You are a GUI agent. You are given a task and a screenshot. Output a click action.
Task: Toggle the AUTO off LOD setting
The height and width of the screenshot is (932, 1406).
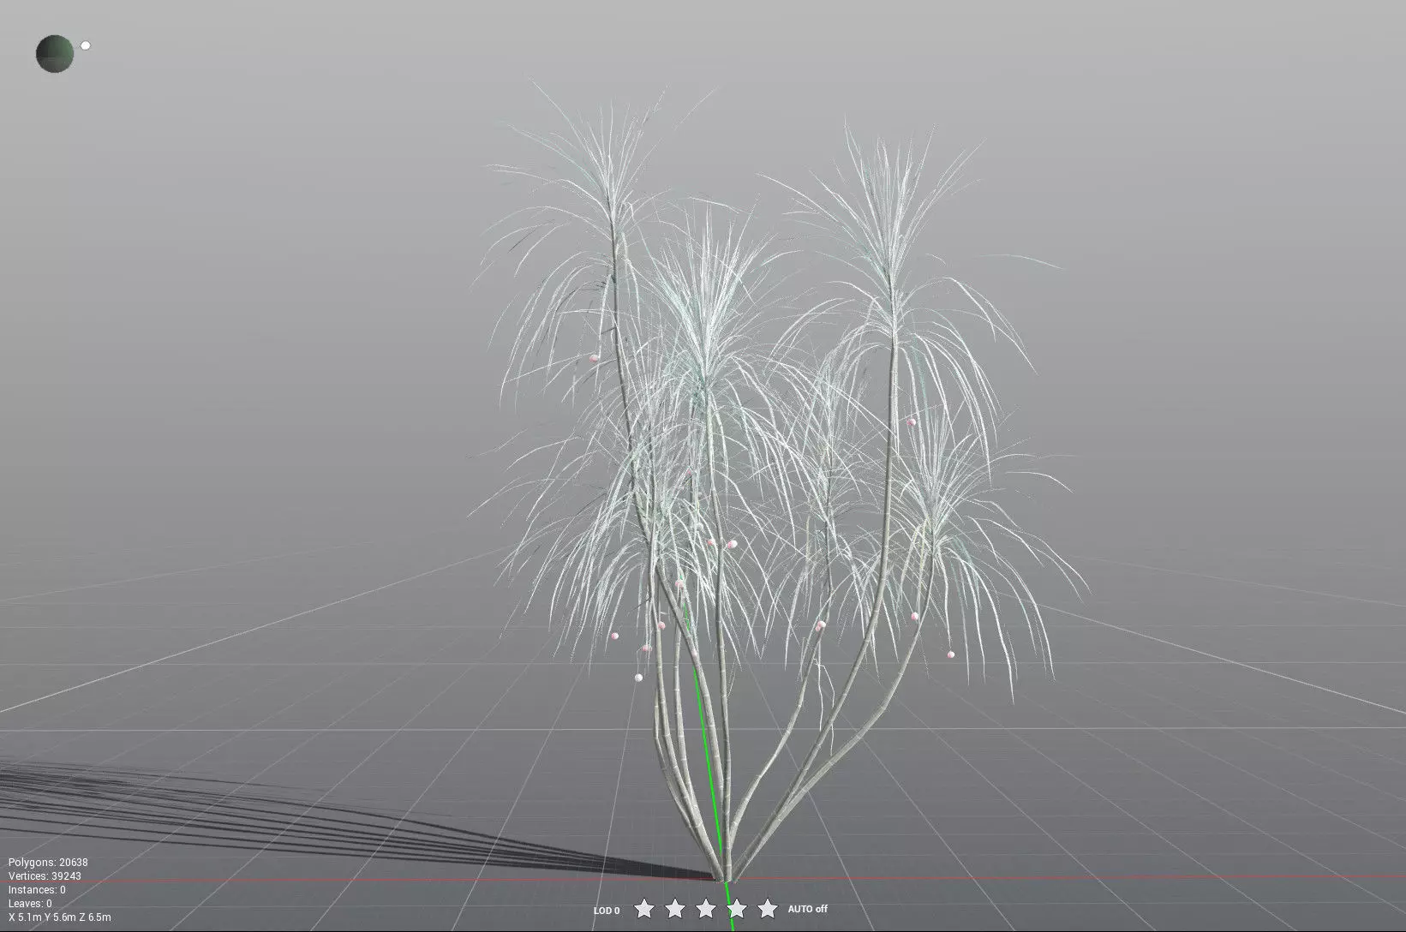point(808,909)
